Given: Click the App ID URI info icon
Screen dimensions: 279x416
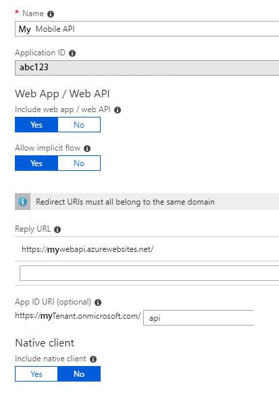Looking at the screenshot, I should pyautogui.click(x=98, y=303).
